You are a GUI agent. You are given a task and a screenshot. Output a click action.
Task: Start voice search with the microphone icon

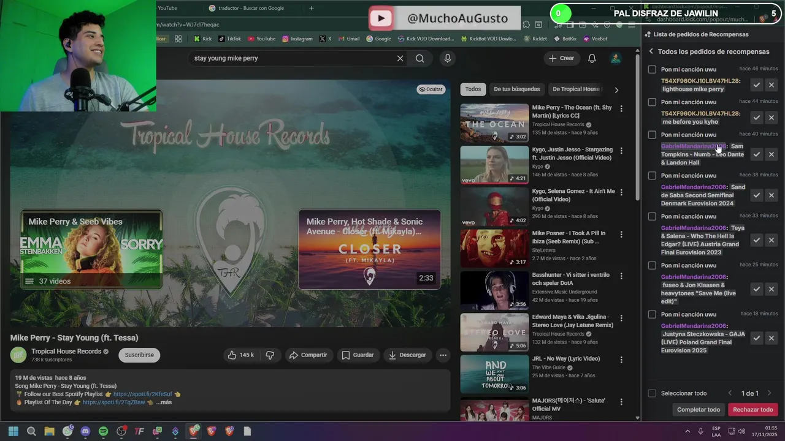(x=448, y=58)
